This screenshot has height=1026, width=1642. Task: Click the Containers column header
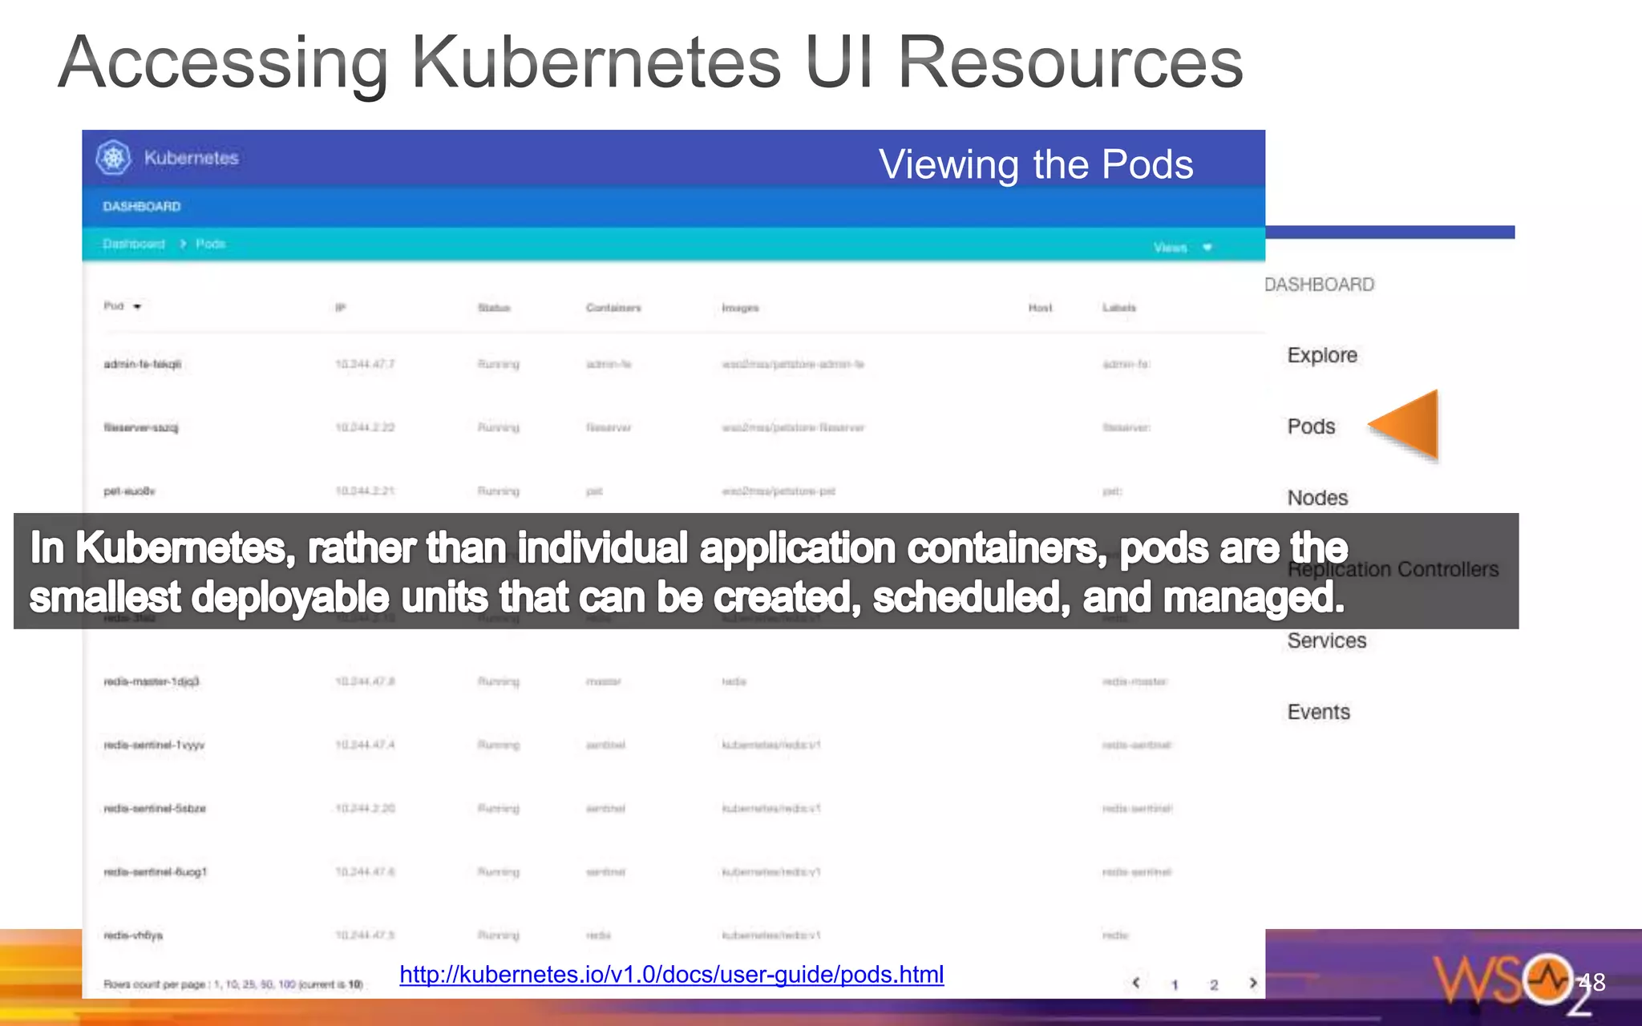click(x=613, y=308)
